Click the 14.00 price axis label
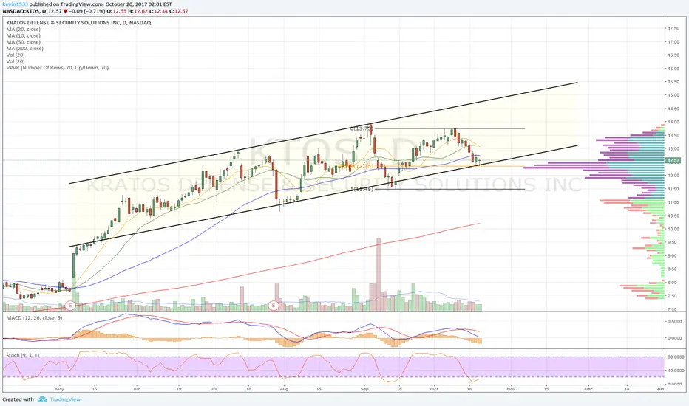 (x=673, y=122)
